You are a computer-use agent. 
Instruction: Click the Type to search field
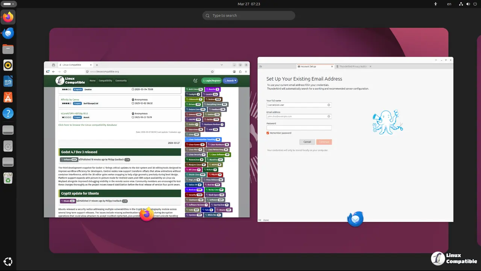[249, 15]
